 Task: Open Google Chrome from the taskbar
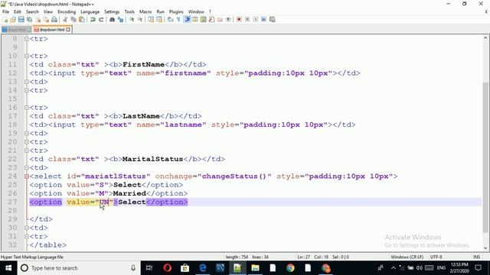point(290,268)
